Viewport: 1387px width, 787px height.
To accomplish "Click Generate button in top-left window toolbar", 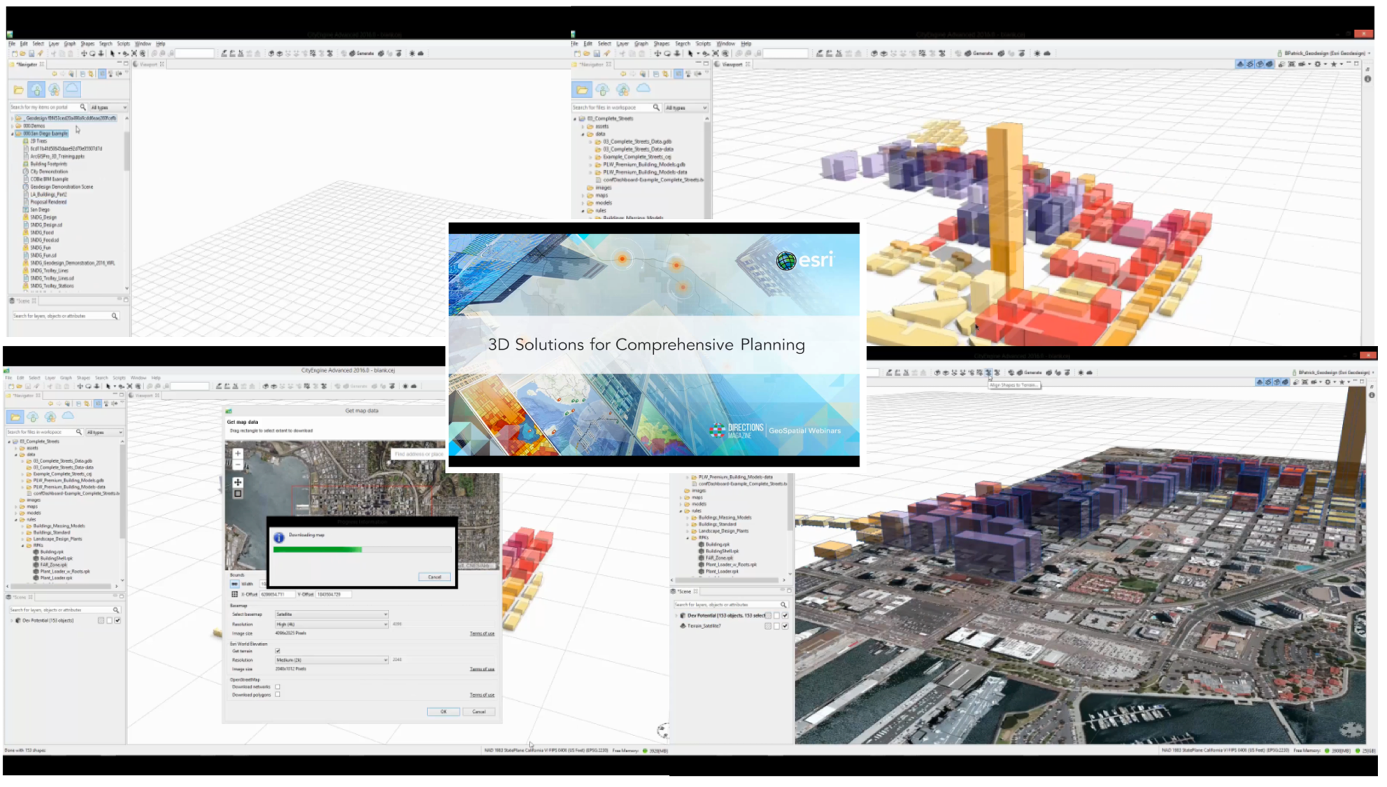I will click(362, 53).
